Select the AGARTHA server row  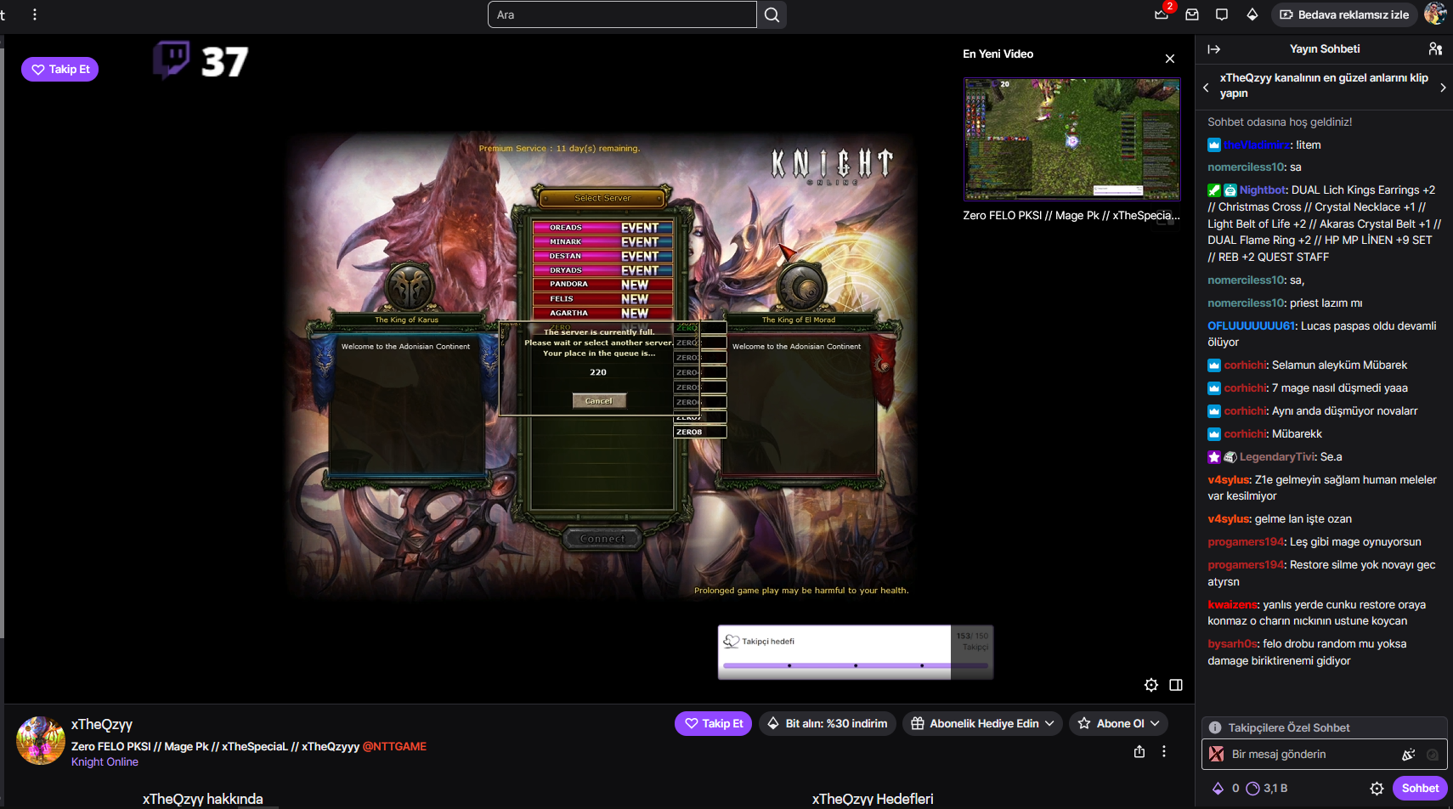tap(602, 313)
